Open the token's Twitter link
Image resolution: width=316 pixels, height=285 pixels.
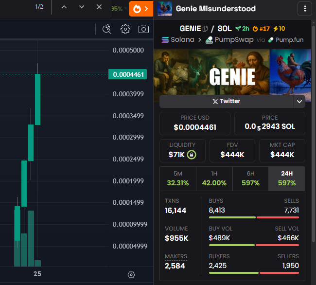coord(227,101)
